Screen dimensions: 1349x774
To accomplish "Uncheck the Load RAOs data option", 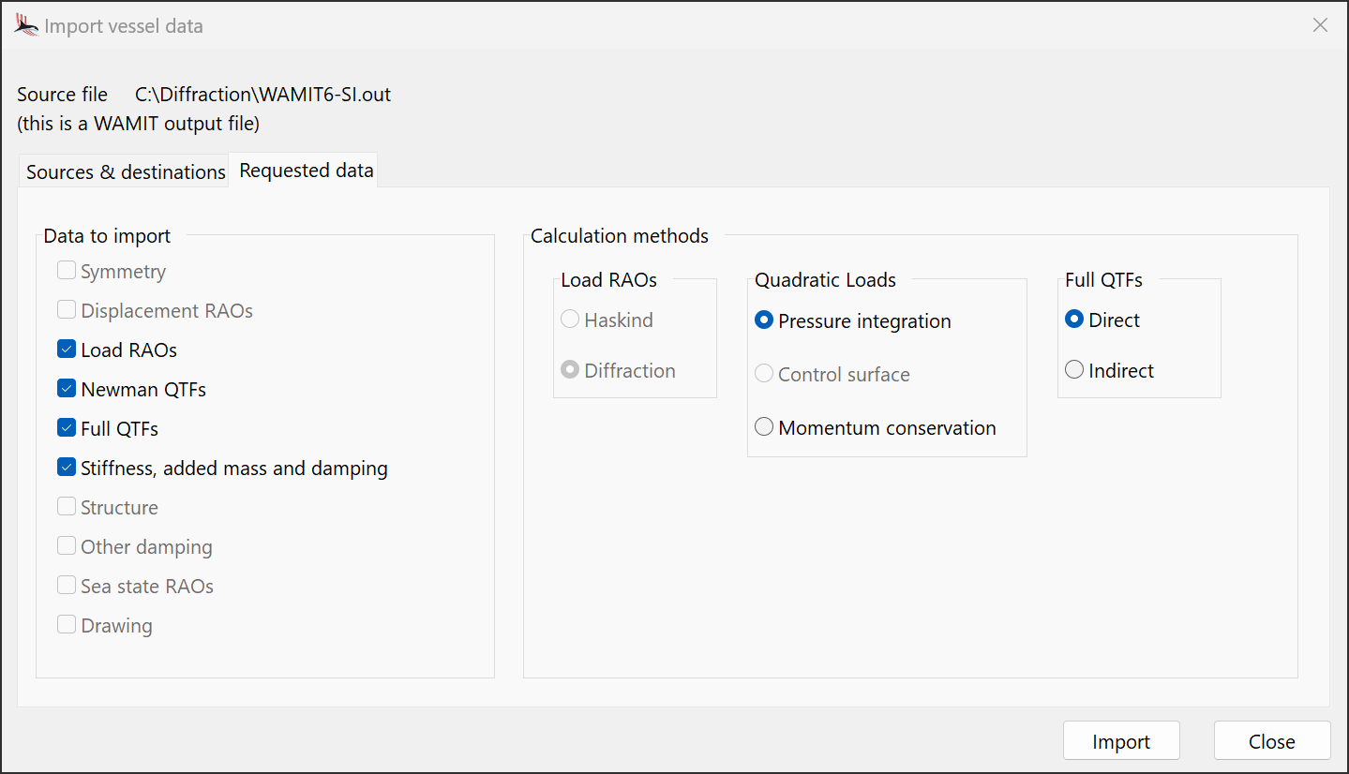I will tap(66, 349).
